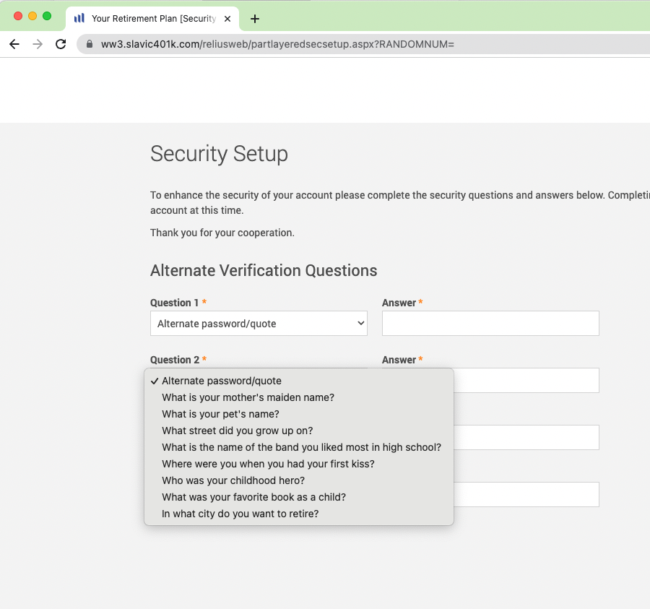
Task: View site info via the padlock icon
Action: point(90,44)
